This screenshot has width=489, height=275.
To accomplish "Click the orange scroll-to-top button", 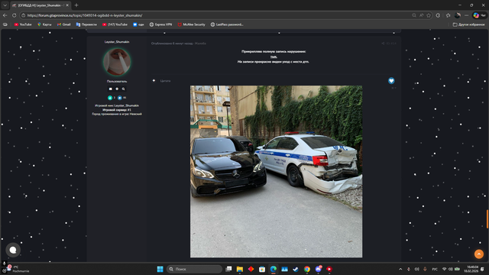I will (479, 254).
